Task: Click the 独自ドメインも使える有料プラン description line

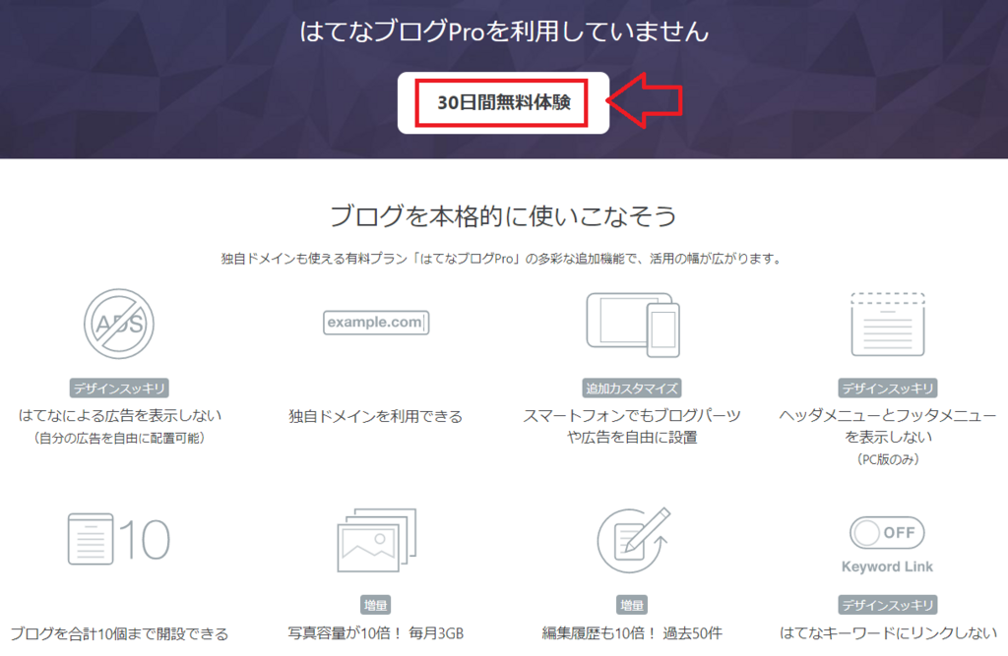Action: [503, 259]
